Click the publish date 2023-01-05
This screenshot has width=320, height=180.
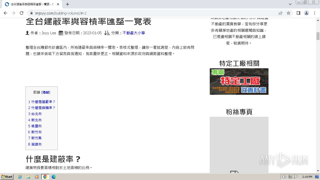(92, 33)
